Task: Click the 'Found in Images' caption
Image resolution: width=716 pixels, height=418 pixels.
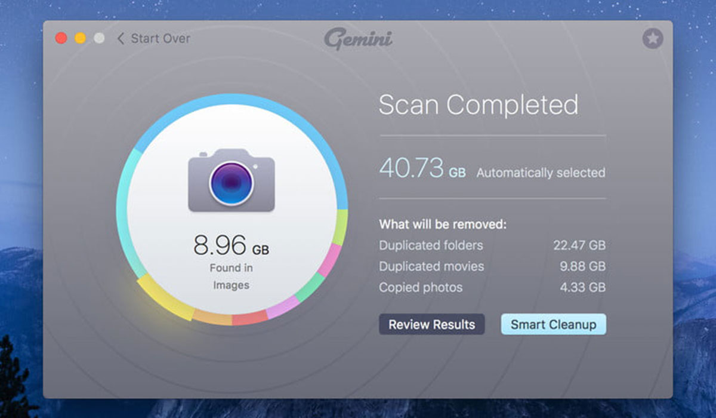Action: 231,276
